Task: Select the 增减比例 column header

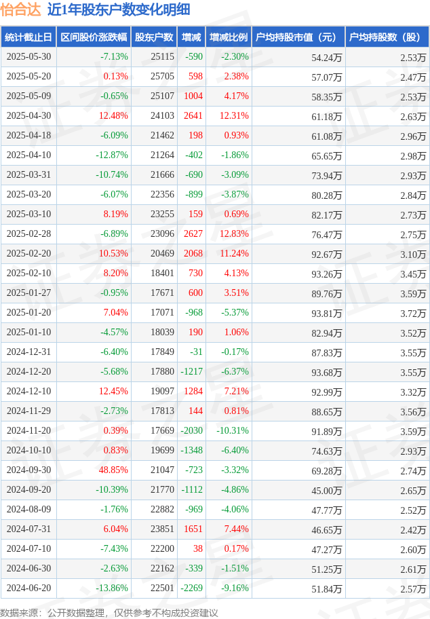Action: coord(229,37)
